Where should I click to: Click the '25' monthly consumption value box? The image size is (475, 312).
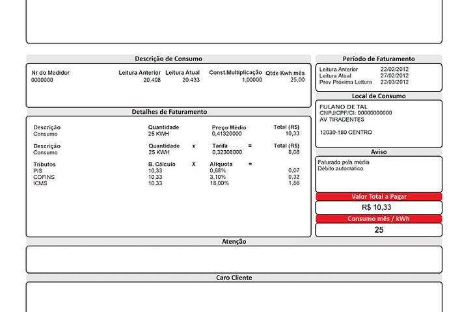(x=379, y=230)
